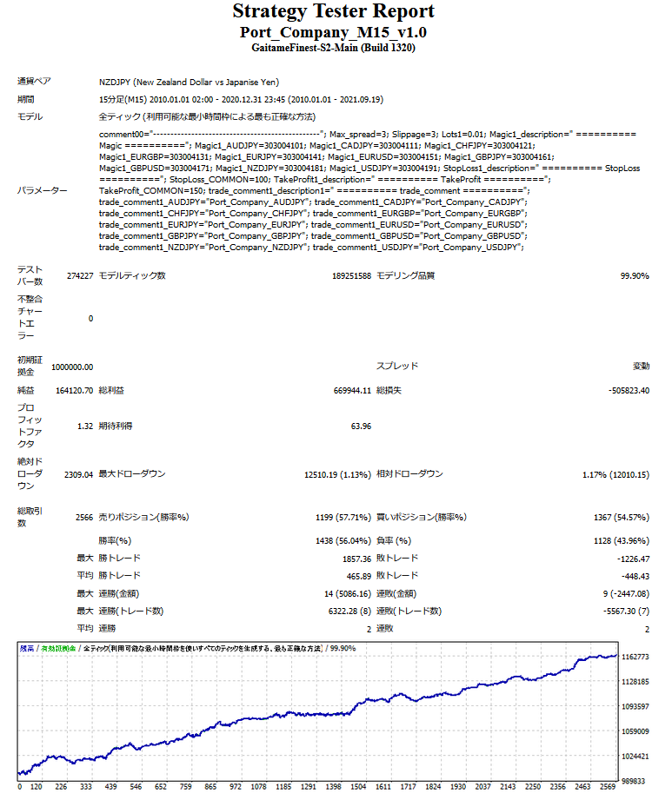
Task: Select model ticks value 189251588
Action: [x=351, y=276]
